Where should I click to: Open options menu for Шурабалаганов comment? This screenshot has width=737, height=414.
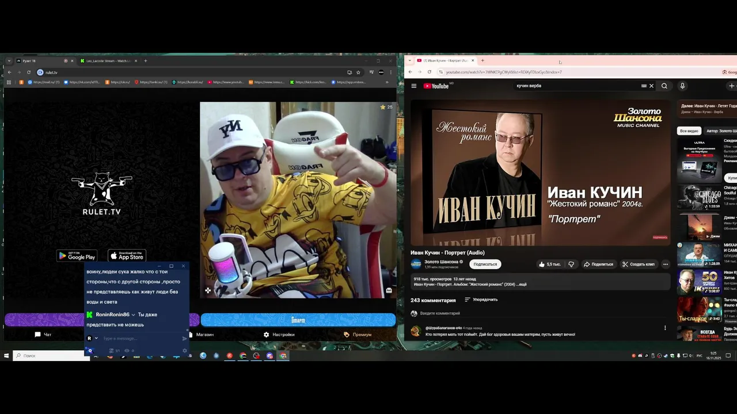[x=665, y=328]
